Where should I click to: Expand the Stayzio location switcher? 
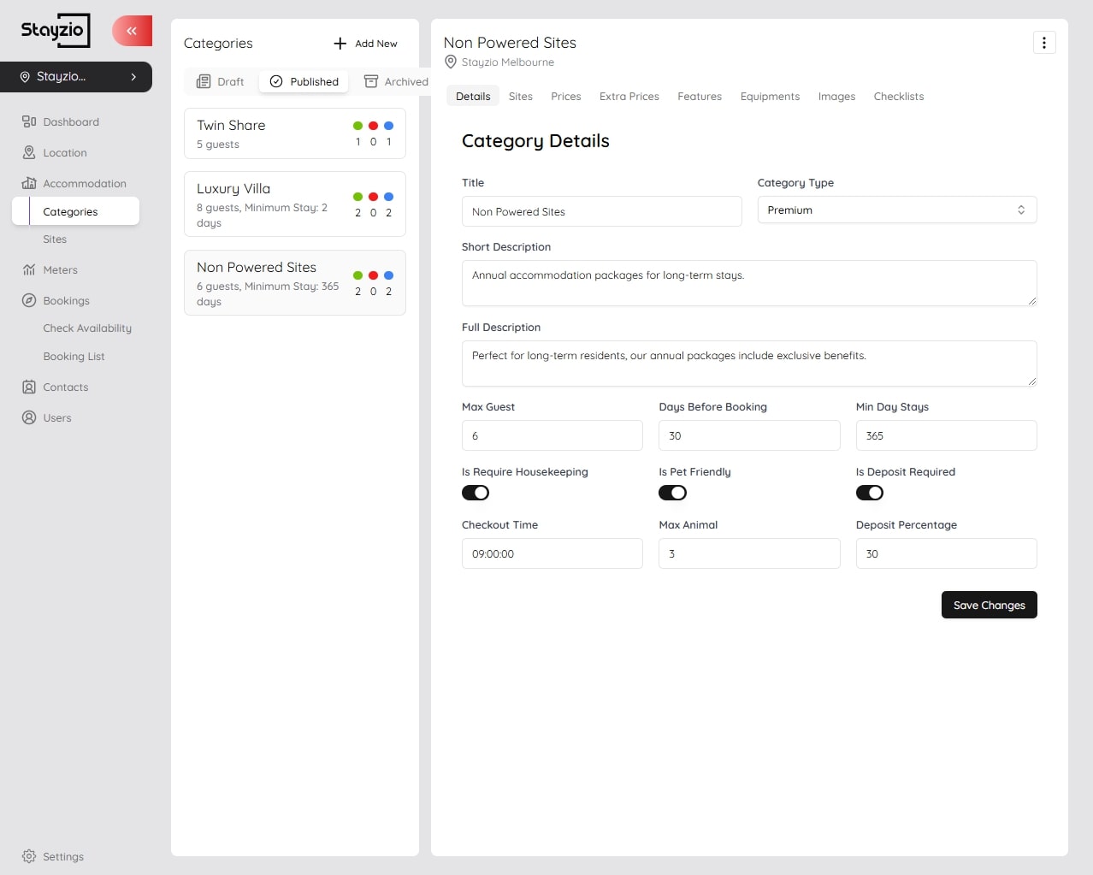tap(76, 77)
